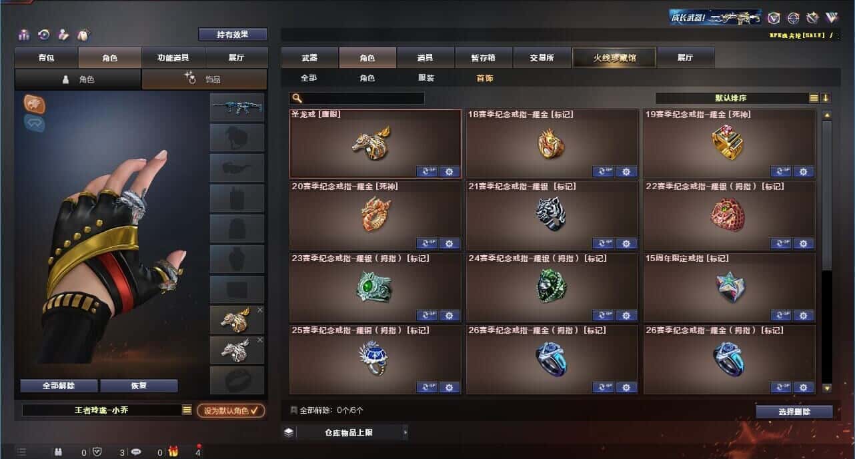Viewport: 855px width, 459px height.
Task: Click the magnifier search icon
Action: 296,98
